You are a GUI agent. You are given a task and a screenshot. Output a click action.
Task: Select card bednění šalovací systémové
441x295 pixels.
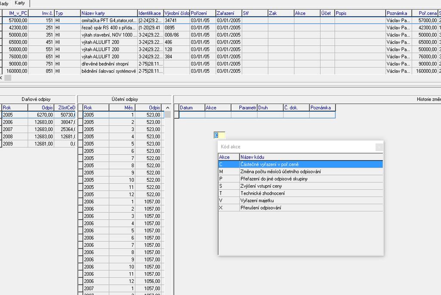pos(109,71)
